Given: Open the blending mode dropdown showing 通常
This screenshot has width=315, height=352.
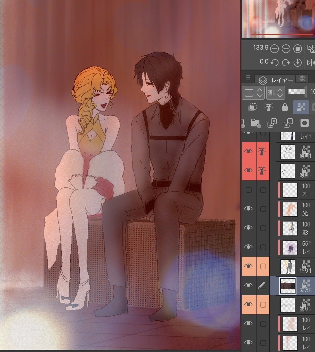Looking at the screenshot, I should (276, 92).
